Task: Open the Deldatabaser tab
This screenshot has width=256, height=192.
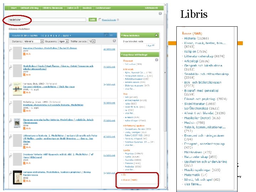Action: tap(103, 8)
